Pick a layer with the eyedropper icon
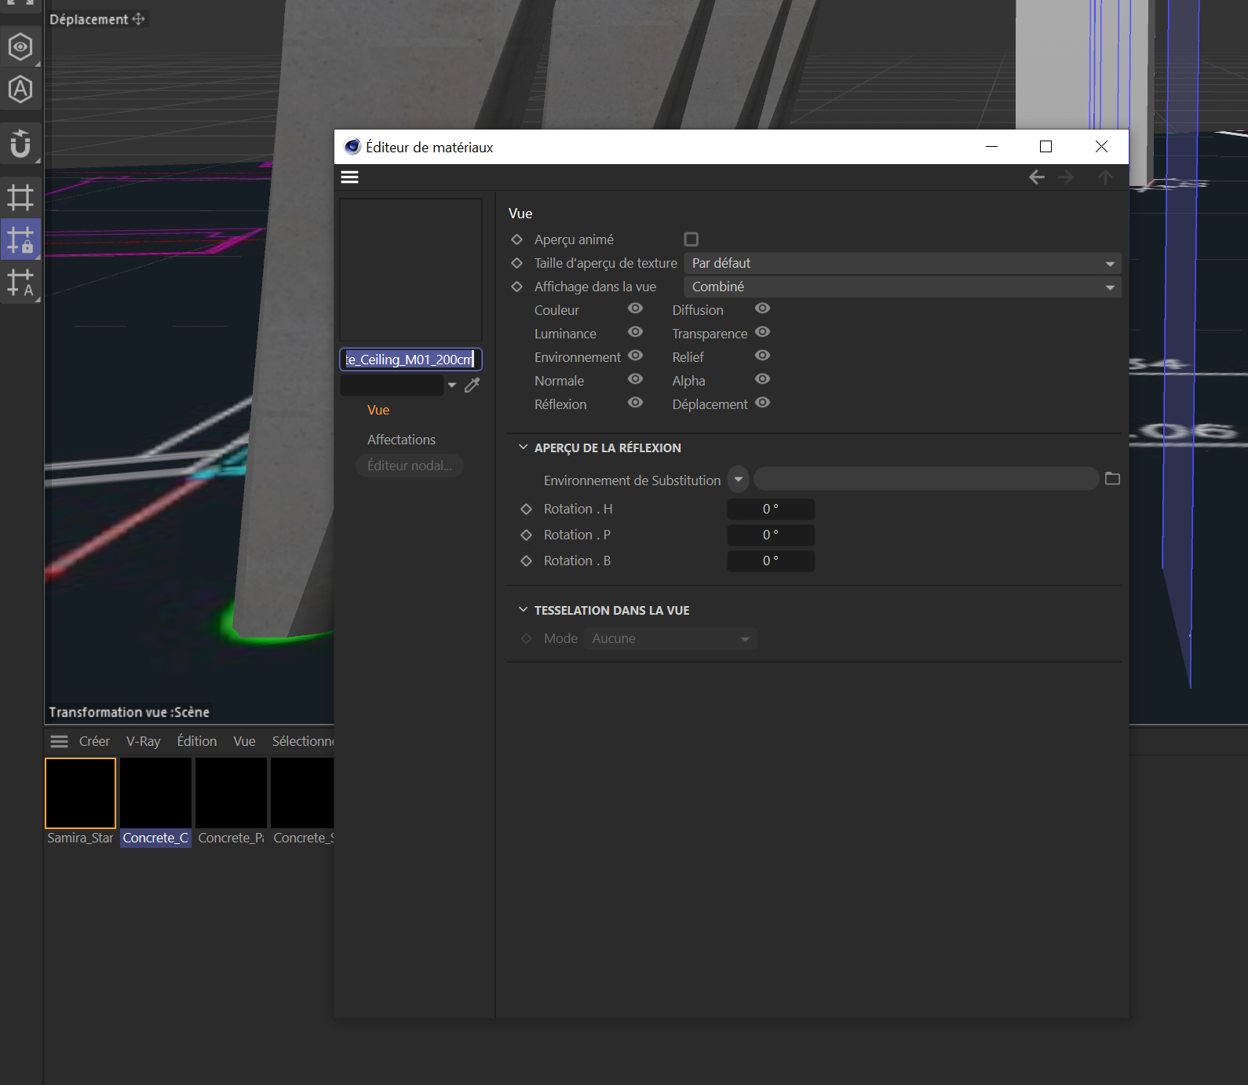 [x=473, y=385]
